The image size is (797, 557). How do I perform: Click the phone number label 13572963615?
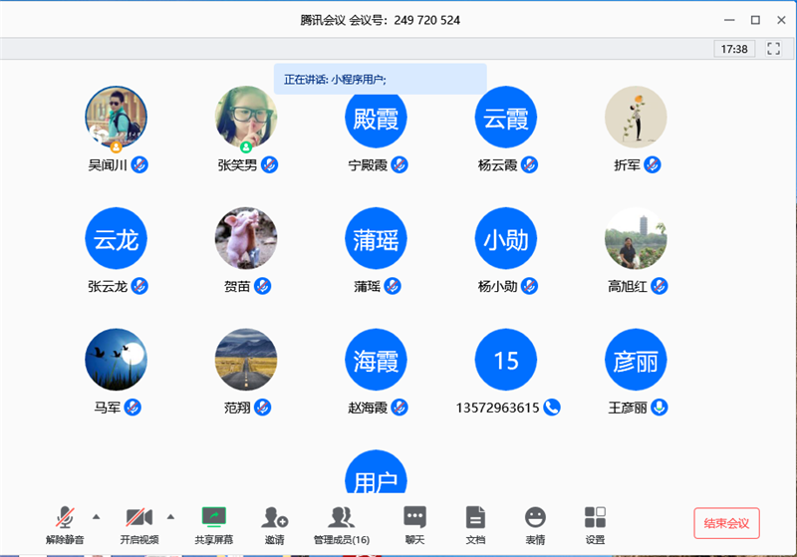(x=497, y=408)
